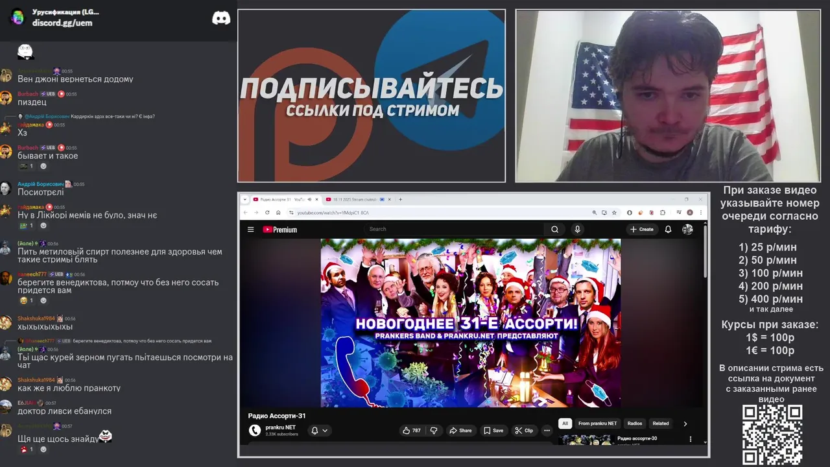This screenshot has width=830, height=467.
Task: Click the discord.gg/uem link text
Action: pyautogui.click(x=62, y=23)
